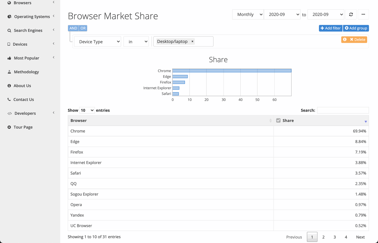
Task: Toggle AND filter logic
Action: 73,28
